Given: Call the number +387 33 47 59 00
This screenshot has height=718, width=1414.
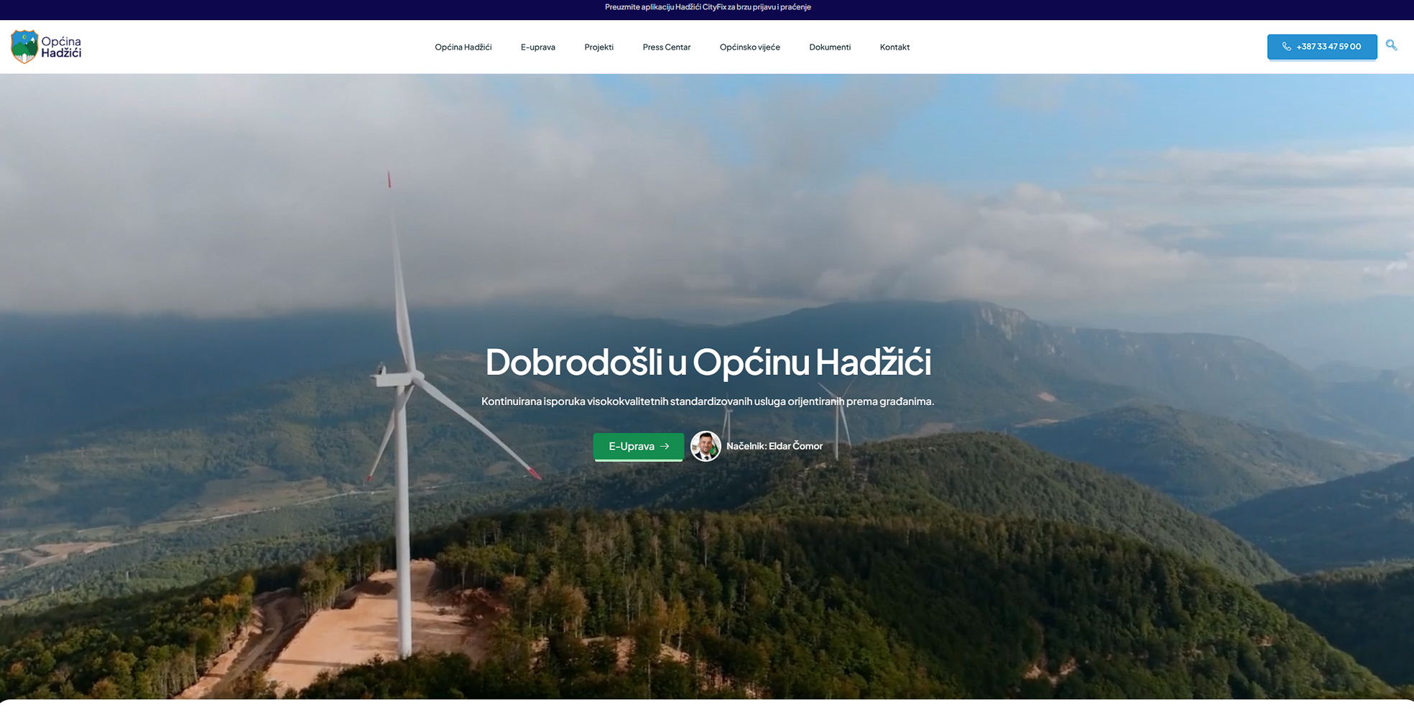Looking at the screenshot, I should point(1328,47).
